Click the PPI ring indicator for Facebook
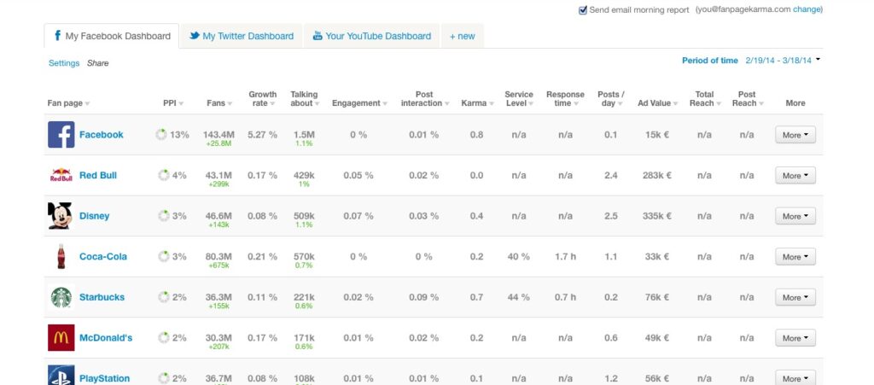Image resolution: width=874 pixels, height=385 pixels. pos(161,135)
